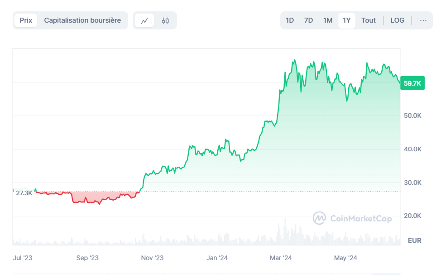Toggle the LOG scale option
The width and height of the screenshot is (436, 275).
tap(397, 20)
